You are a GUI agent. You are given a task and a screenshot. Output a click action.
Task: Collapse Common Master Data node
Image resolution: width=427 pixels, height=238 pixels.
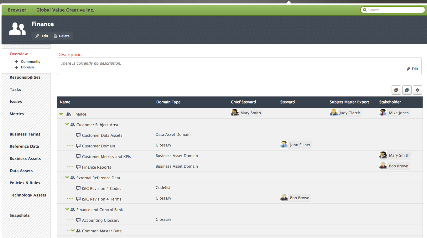73,231
